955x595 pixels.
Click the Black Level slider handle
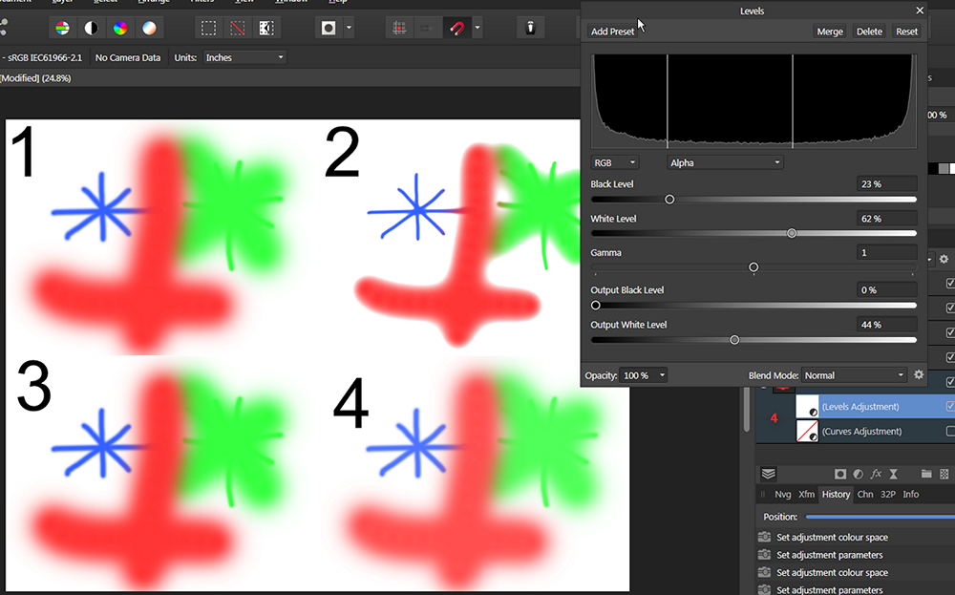(x=669, y=200)
